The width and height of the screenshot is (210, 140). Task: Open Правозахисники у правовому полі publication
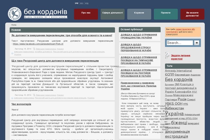coord(139,86)
